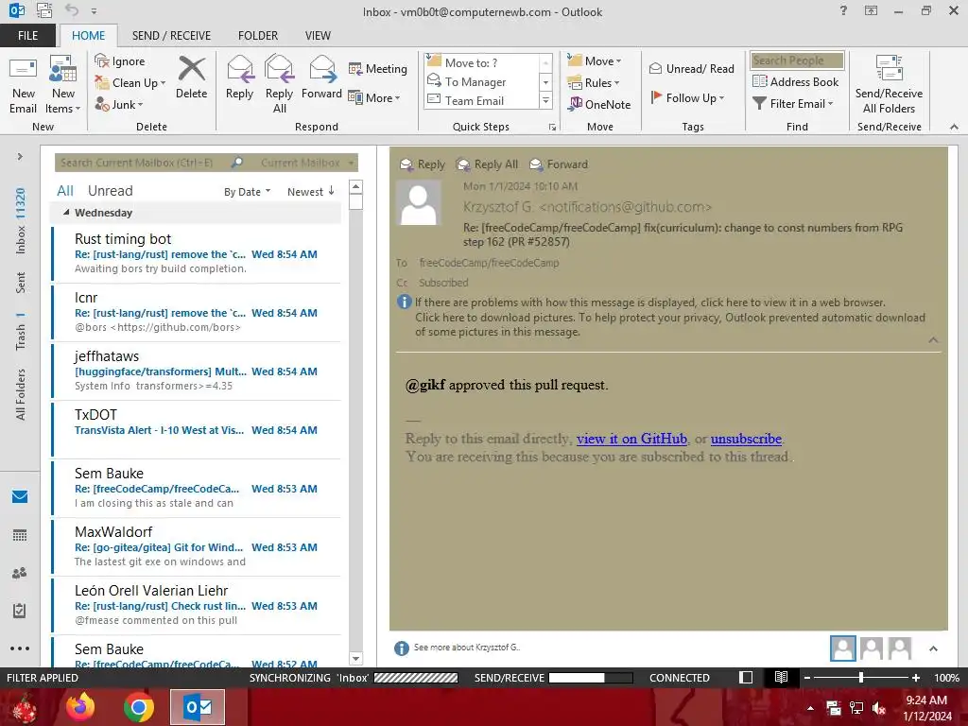Collapse the Wednesday group
This screenshot has width=968, height=726.
[67, 213]
